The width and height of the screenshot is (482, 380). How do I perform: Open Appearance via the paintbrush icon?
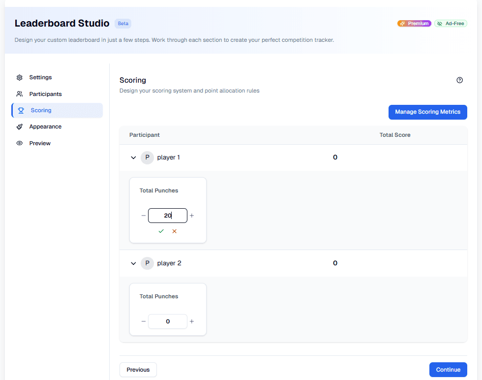click(x=19, y=127)
